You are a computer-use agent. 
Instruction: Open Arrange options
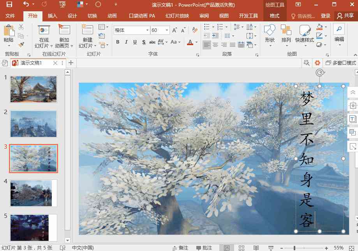(286, 35)
